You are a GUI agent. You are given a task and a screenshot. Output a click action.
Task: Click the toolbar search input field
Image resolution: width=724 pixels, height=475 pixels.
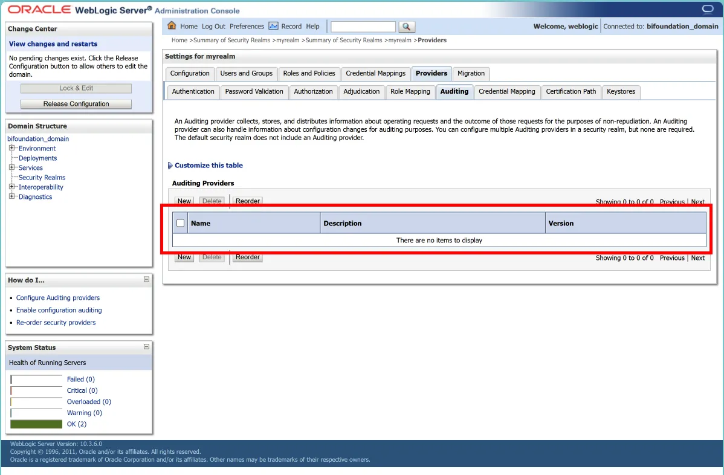(x=363, y=27)
